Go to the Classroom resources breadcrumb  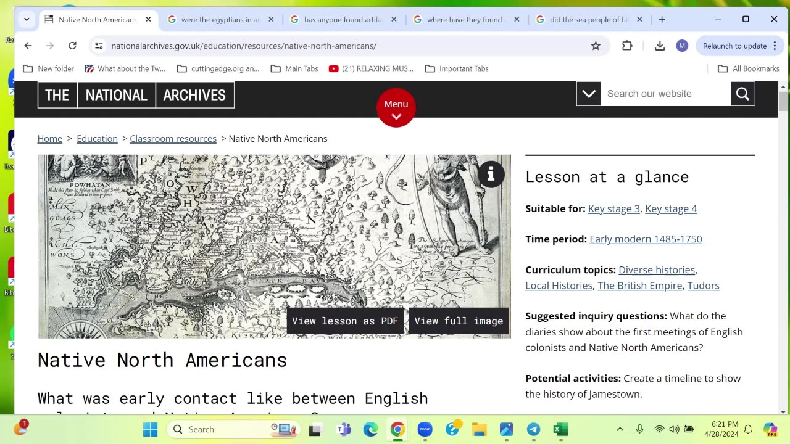click(173, 138)
